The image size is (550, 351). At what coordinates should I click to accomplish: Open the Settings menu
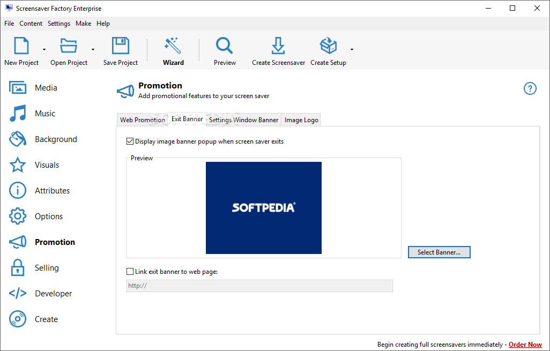pos(59,24)
